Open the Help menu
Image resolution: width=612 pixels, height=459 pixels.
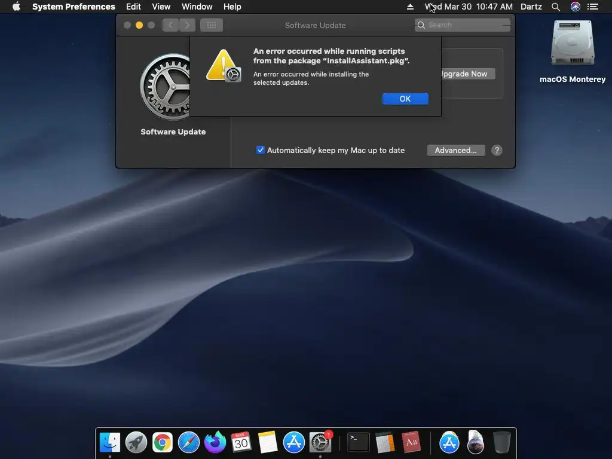coord(232,7)
